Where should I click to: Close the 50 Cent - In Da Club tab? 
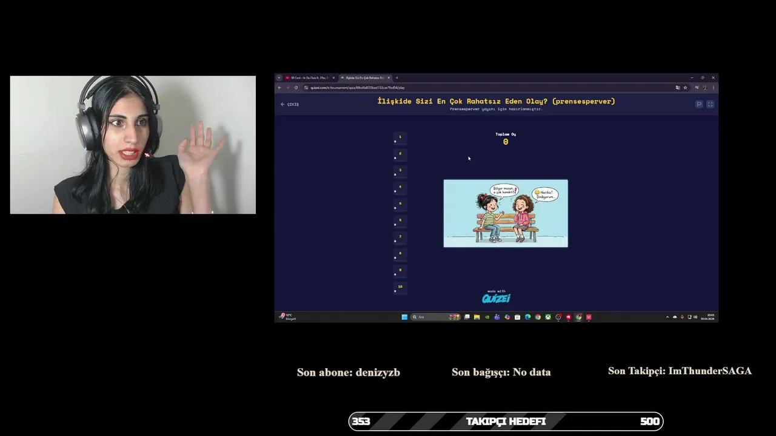333,78
